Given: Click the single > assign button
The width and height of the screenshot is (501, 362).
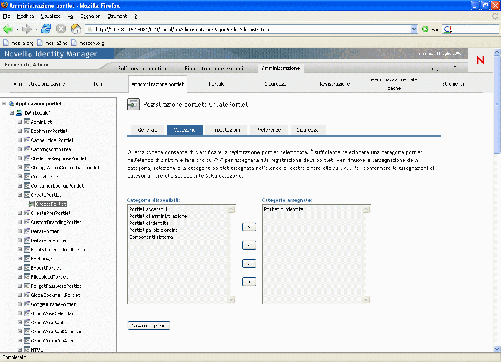Looking at the screenshot, I should [x=249, y=227].
